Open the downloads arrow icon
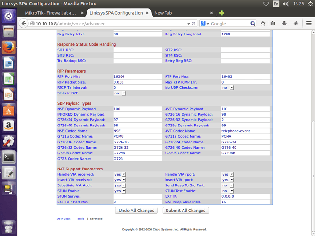The height and width of the screenshot is (236, 315). click(284, 24)
